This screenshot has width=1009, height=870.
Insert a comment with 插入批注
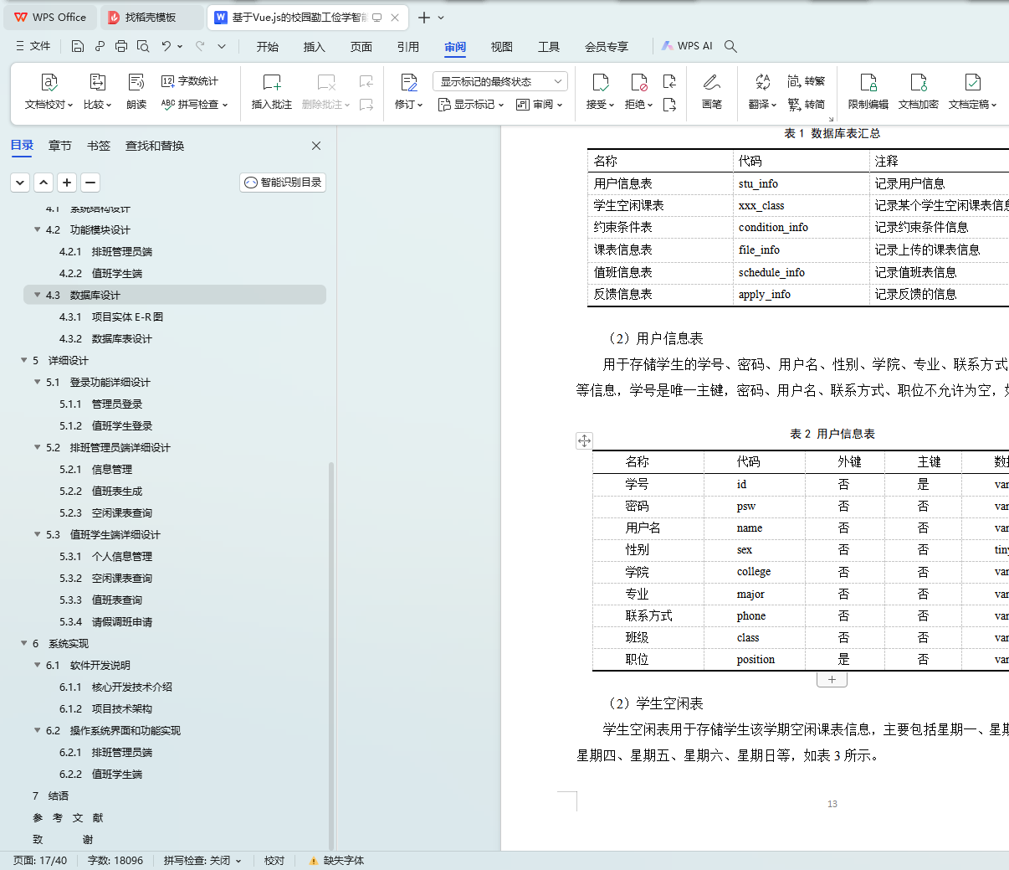272,91
